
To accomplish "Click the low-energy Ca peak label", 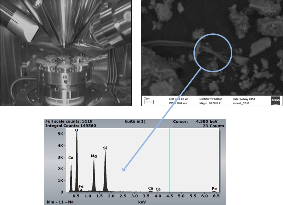I will pyautogui.click(x=71, y=158).
